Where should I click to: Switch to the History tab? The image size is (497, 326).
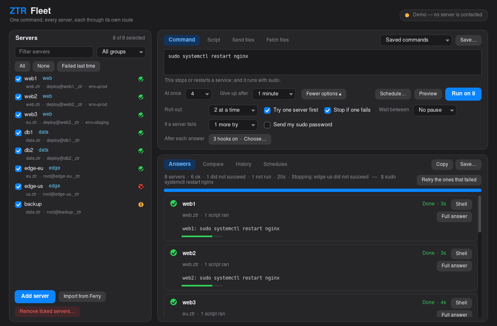(x=244, y=164)
